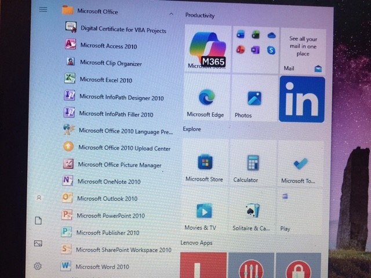Click the Skype icon in Office tile group
Image resolution: width=371 pixels, height=278 pixels.
click(x=271, y=50)
